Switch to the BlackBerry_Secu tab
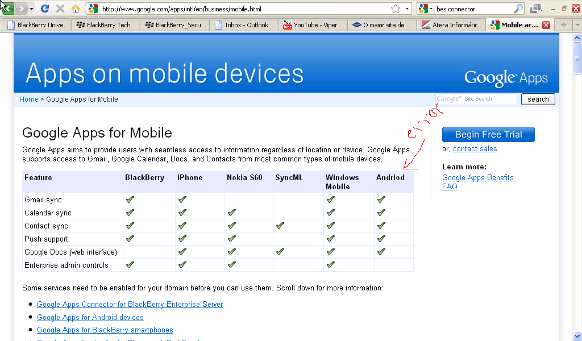Screen dimensions: 582x341 tap(174, 25)
